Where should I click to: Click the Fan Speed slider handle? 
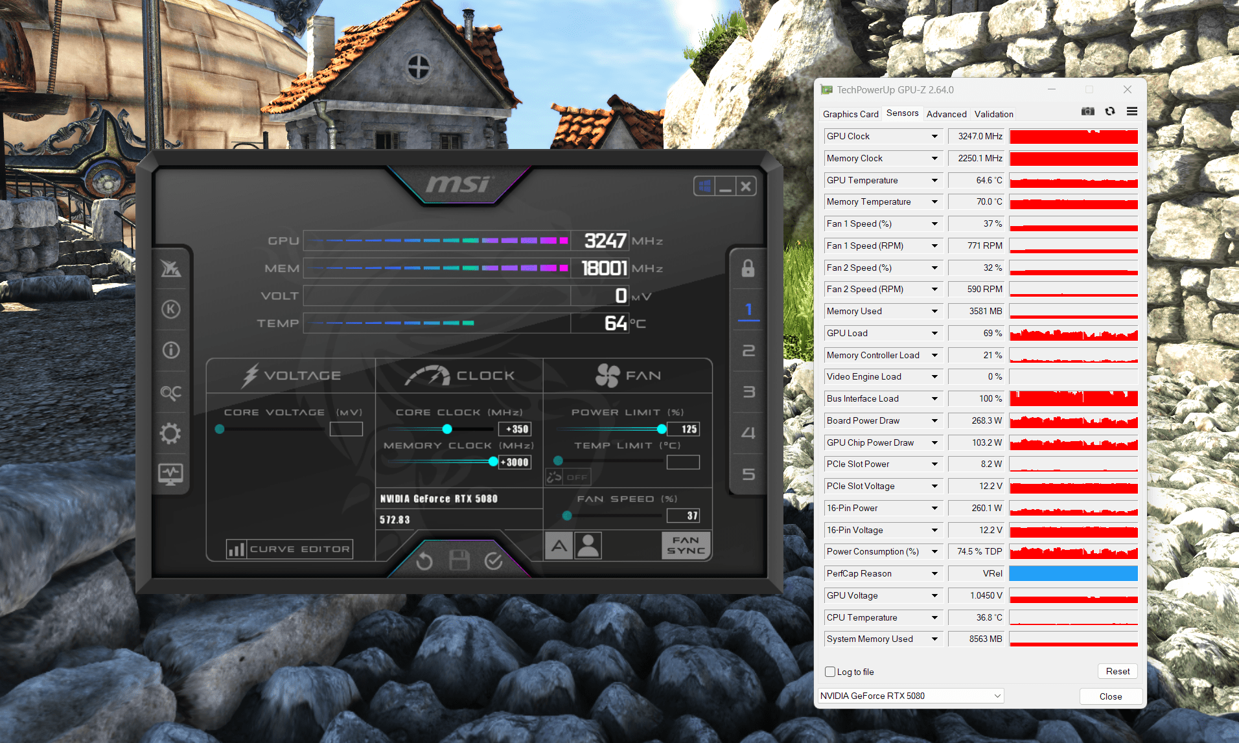coord(567,516)
